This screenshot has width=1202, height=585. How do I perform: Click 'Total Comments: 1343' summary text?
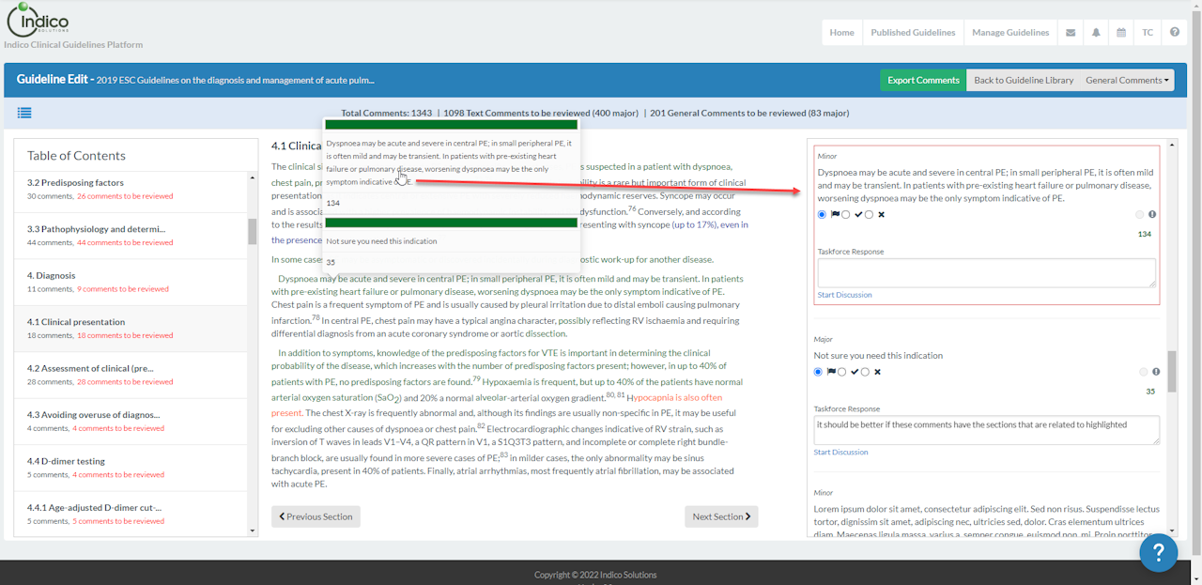click(387, 113)
